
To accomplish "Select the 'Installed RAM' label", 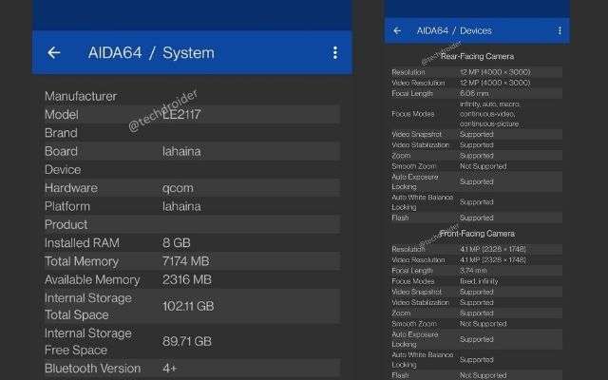I will point(82,243).
